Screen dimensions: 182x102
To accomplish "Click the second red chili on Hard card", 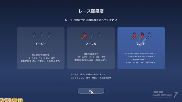I will [x=141, y=36].
